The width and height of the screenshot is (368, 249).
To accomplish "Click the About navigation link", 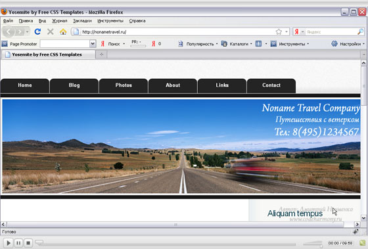I will tap(173, 85).
